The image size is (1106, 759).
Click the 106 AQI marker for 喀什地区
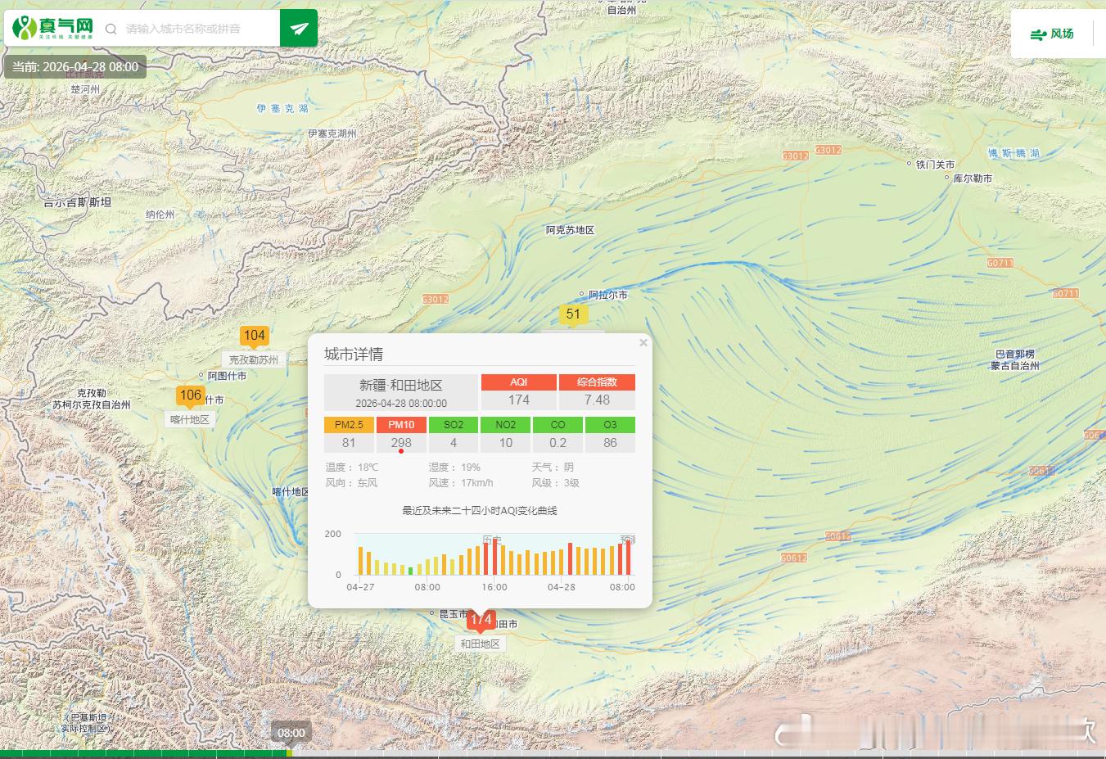(191, 395)
